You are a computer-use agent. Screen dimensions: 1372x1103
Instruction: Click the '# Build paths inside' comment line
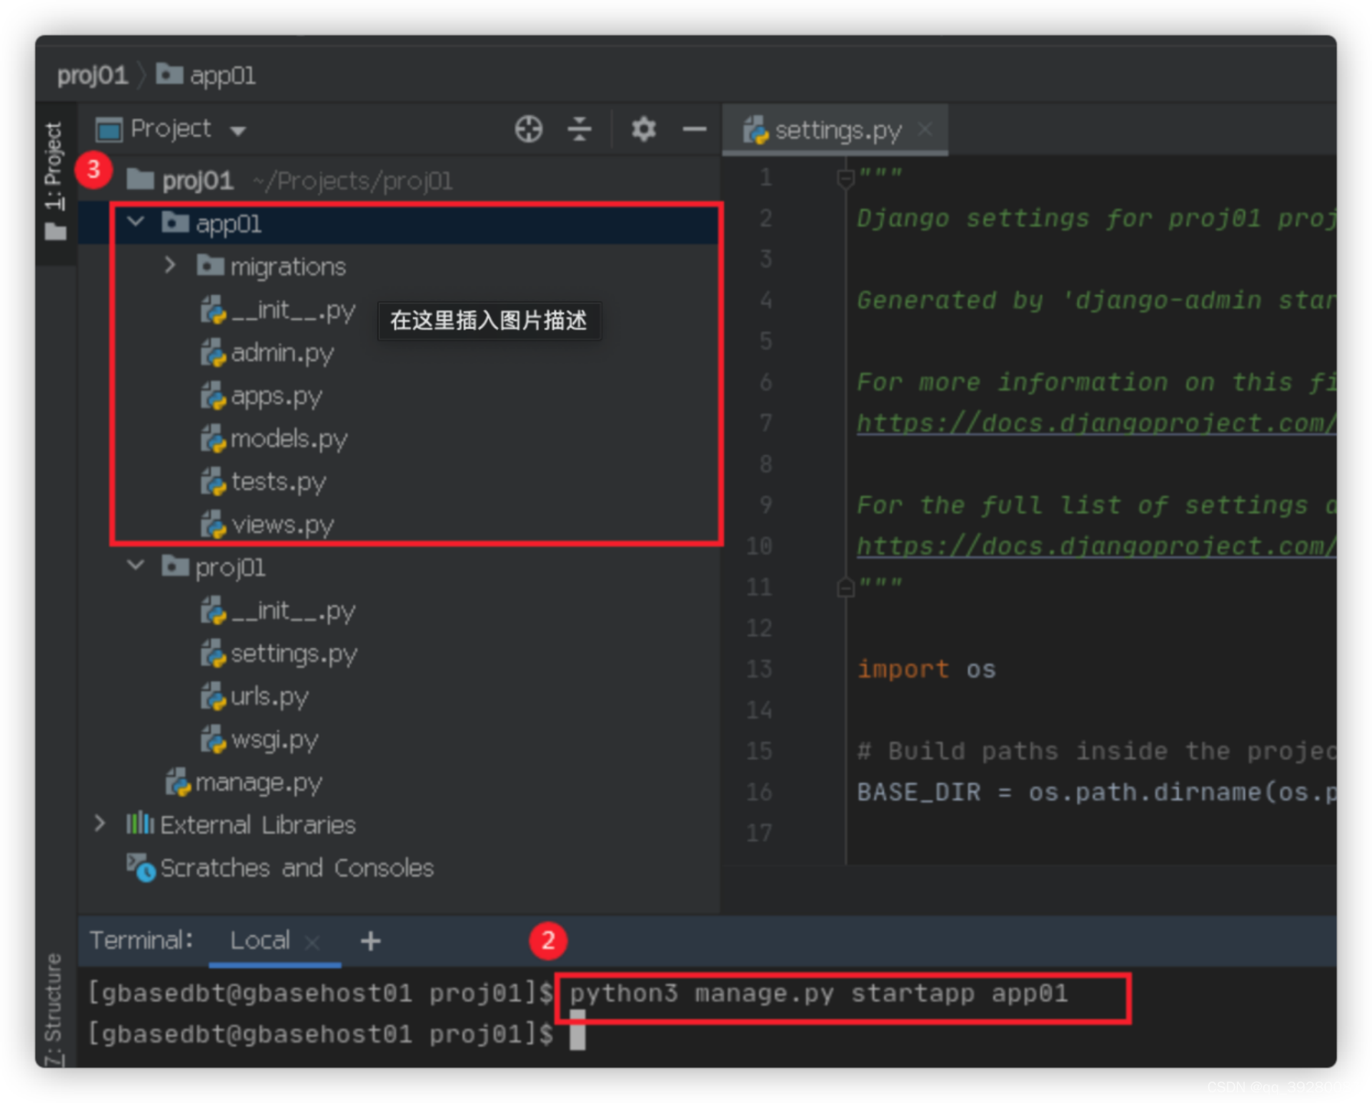tap(1096, 751)
